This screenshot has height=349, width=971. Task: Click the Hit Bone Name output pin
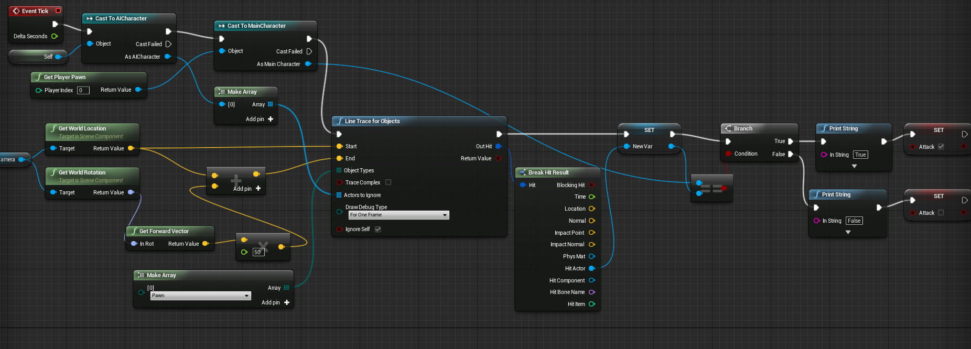point(592,292)
